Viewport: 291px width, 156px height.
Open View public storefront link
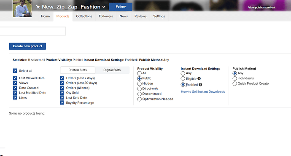[261, 8]
